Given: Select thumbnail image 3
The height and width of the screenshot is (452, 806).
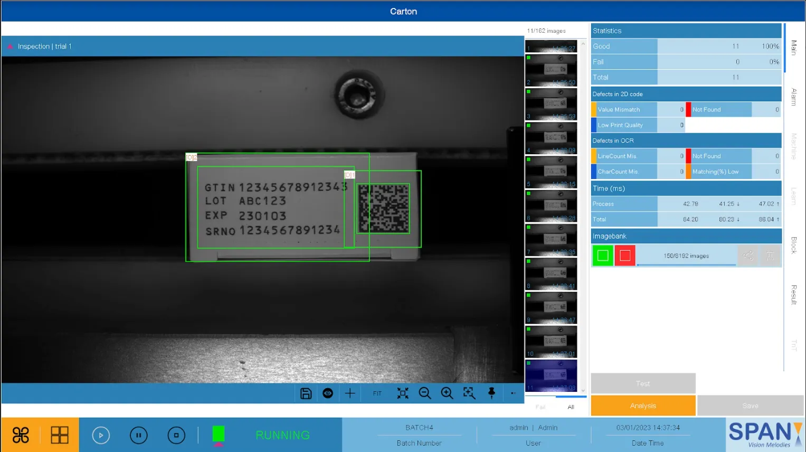Looking at the screenshot, I should (x=551, y=103).
